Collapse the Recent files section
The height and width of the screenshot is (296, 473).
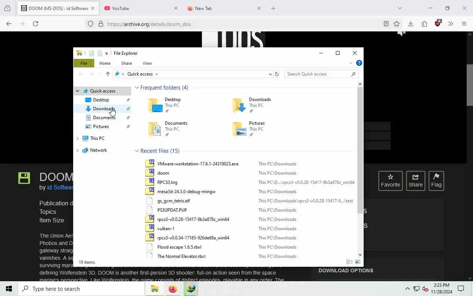pos(137,151)
